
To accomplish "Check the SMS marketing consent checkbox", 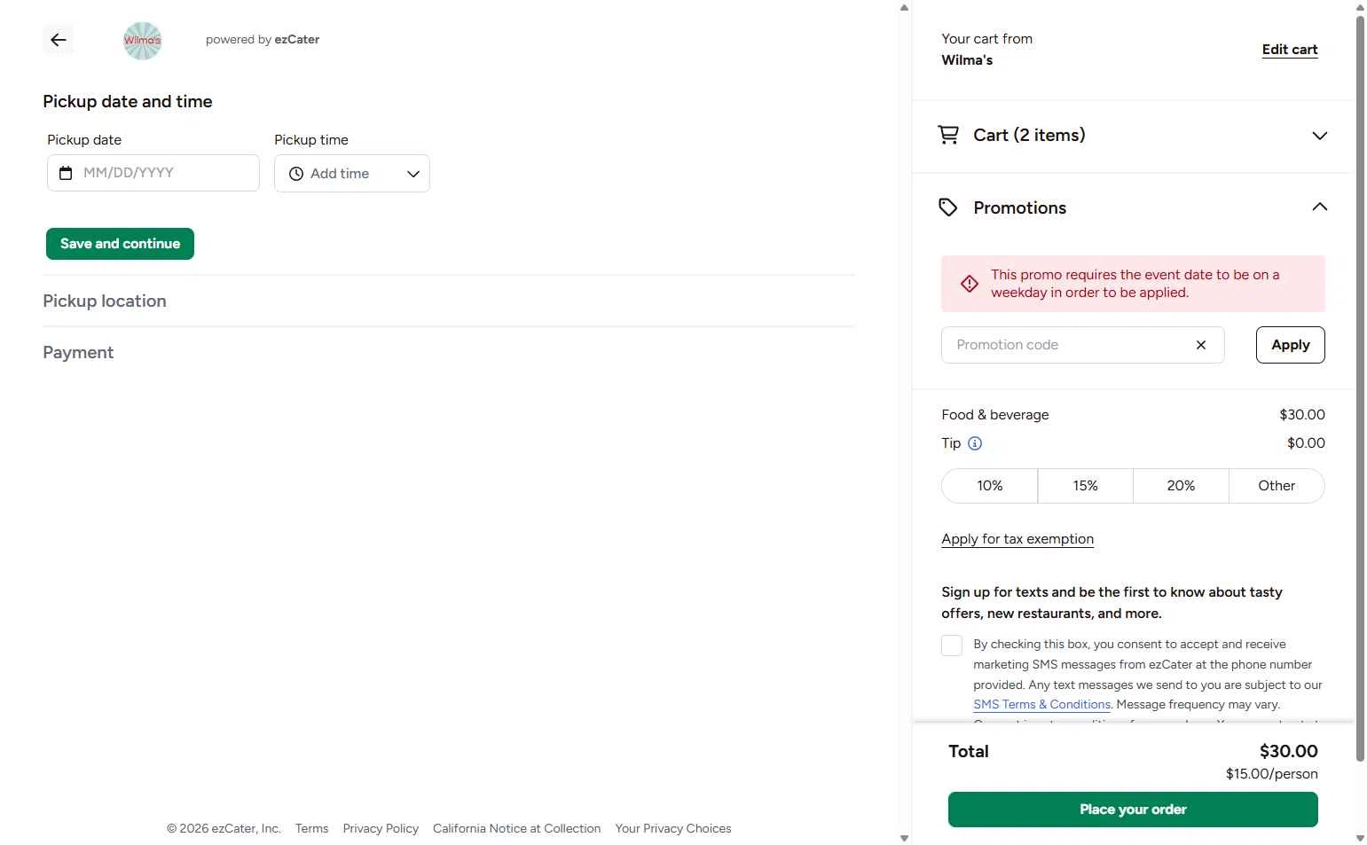I will (952, 645).
